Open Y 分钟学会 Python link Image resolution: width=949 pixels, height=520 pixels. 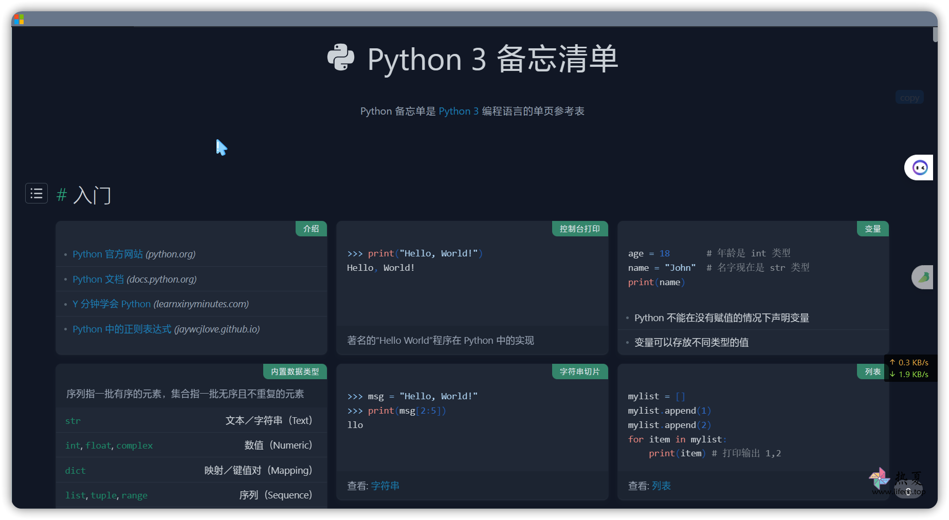tap(112, 304)
